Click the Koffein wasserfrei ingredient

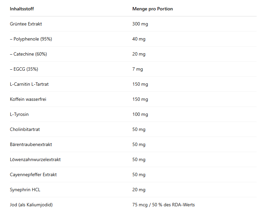click(28, 99)
